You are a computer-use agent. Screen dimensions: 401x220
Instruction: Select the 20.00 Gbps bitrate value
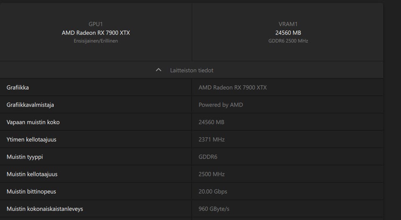[213, 192]
